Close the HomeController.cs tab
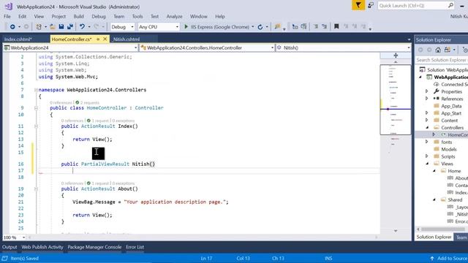Screen dimensions: 468x263 coord(105,39)
